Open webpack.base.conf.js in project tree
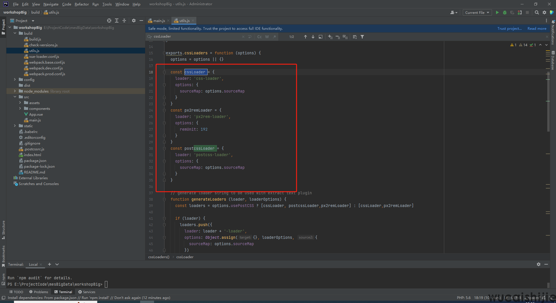 click(47, 62)
